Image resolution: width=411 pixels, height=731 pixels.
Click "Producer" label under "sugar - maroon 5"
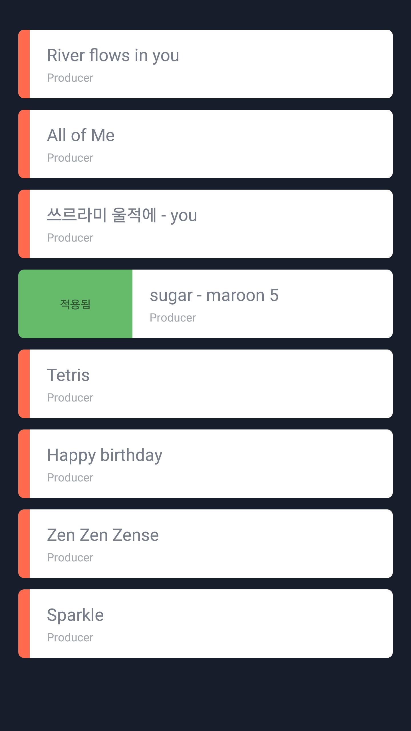click(173, 318)
